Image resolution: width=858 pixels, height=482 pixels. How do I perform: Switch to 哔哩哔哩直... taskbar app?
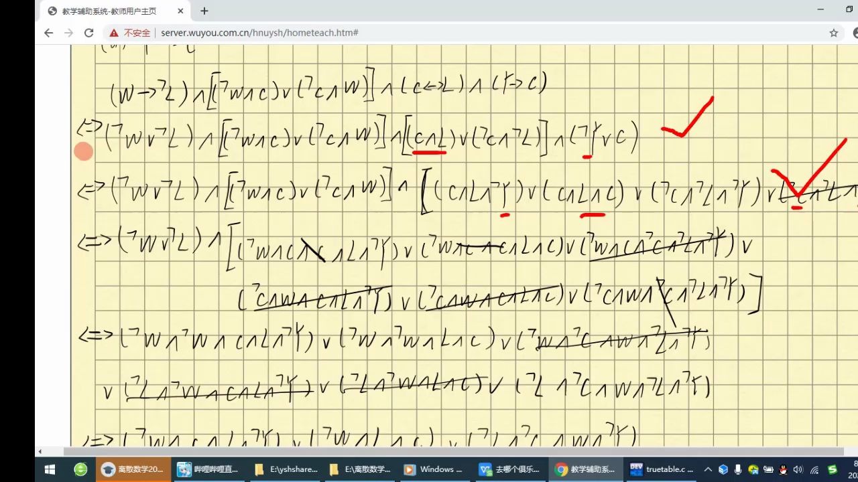click(208, 470)
